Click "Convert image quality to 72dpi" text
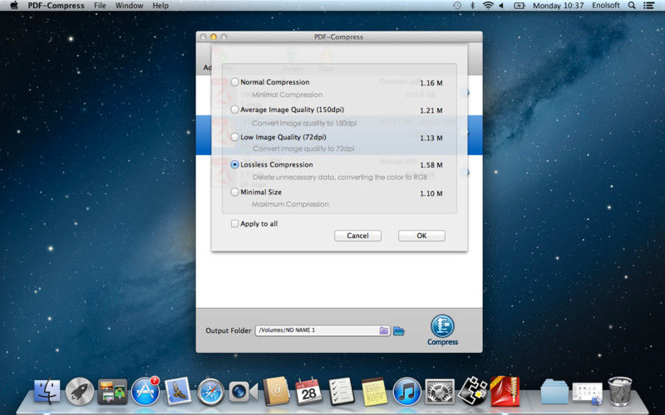 pos(303,149)
